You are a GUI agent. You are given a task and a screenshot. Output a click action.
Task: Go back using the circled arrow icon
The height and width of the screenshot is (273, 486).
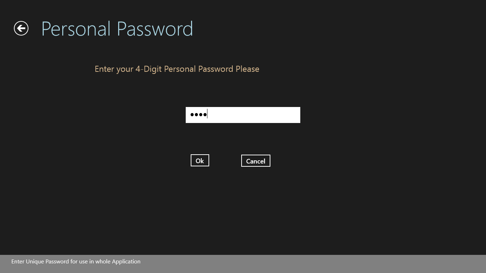tap(21, 28)
